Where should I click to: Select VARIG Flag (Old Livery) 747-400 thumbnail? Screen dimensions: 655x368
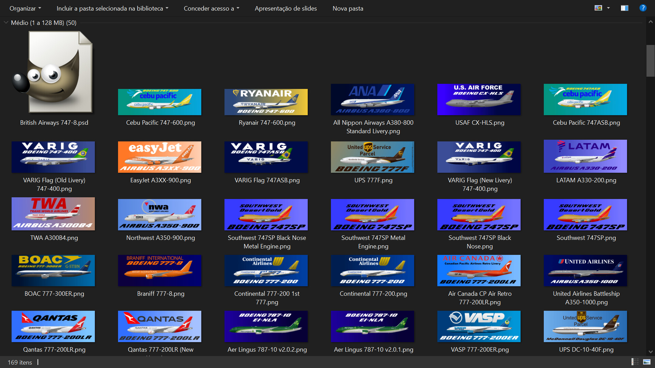(53, 157)
